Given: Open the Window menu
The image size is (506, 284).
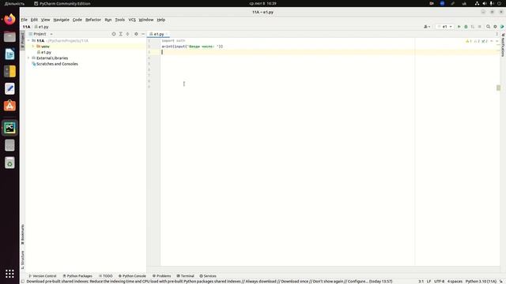Looking at the screenshot, I should (146, 20).
